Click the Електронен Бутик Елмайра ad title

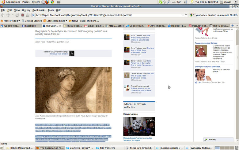point(207,67)
